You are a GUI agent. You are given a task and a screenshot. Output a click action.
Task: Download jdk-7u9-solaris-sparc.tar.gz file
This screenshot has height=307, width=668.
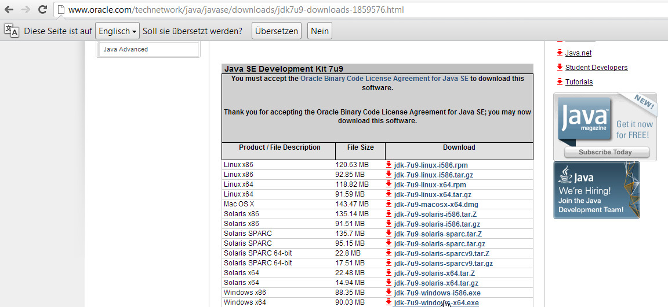pos(440,244)
